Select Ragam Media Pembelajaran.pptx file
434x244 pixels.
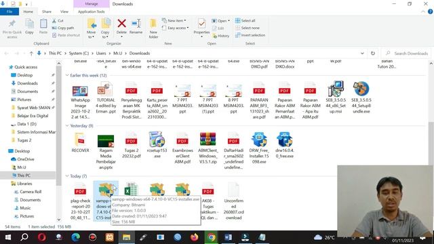[x=106, y=152]
